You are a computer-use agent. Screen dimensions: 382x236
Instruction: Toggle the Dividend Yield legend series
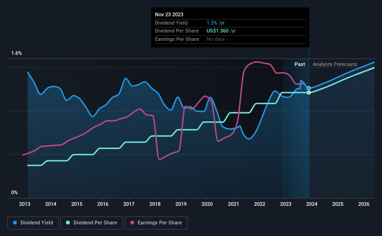point(33,223)
